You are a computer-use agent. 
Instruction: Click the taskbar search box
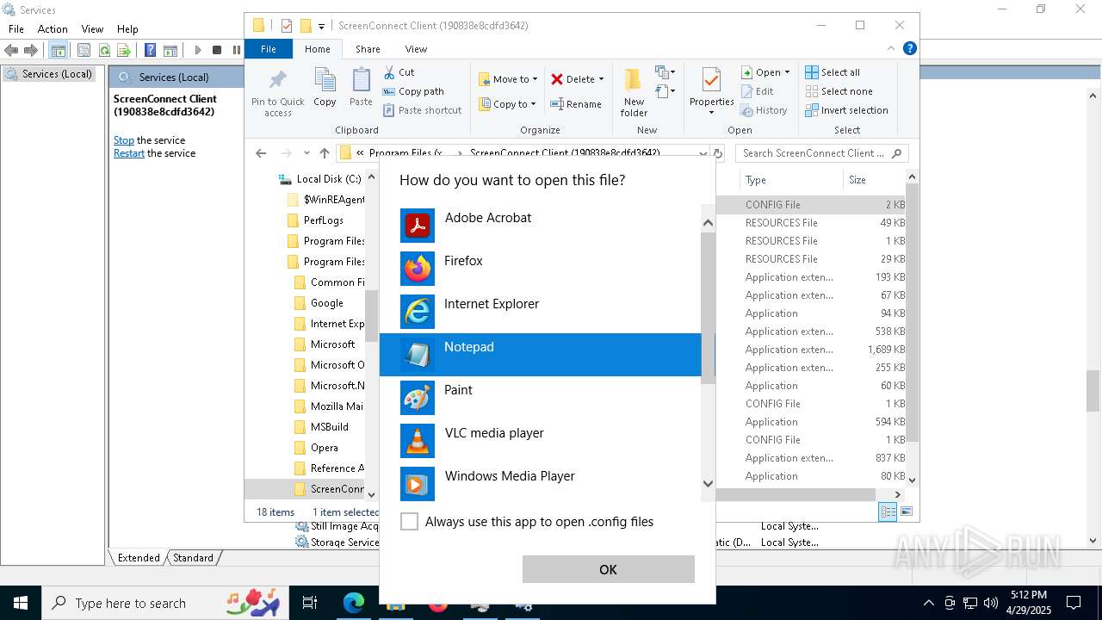tap(166, 603)
